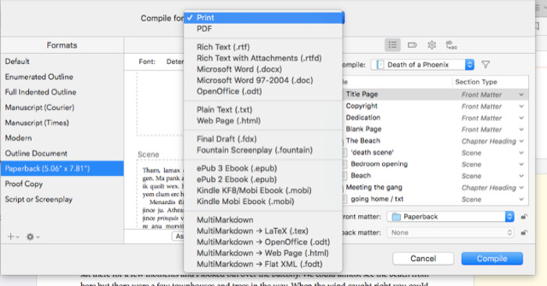Select Script or Screenplay format

pos(62,199)
